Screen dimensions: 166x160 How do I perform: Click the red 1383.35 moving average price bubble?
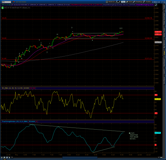[x=158, y=34]
